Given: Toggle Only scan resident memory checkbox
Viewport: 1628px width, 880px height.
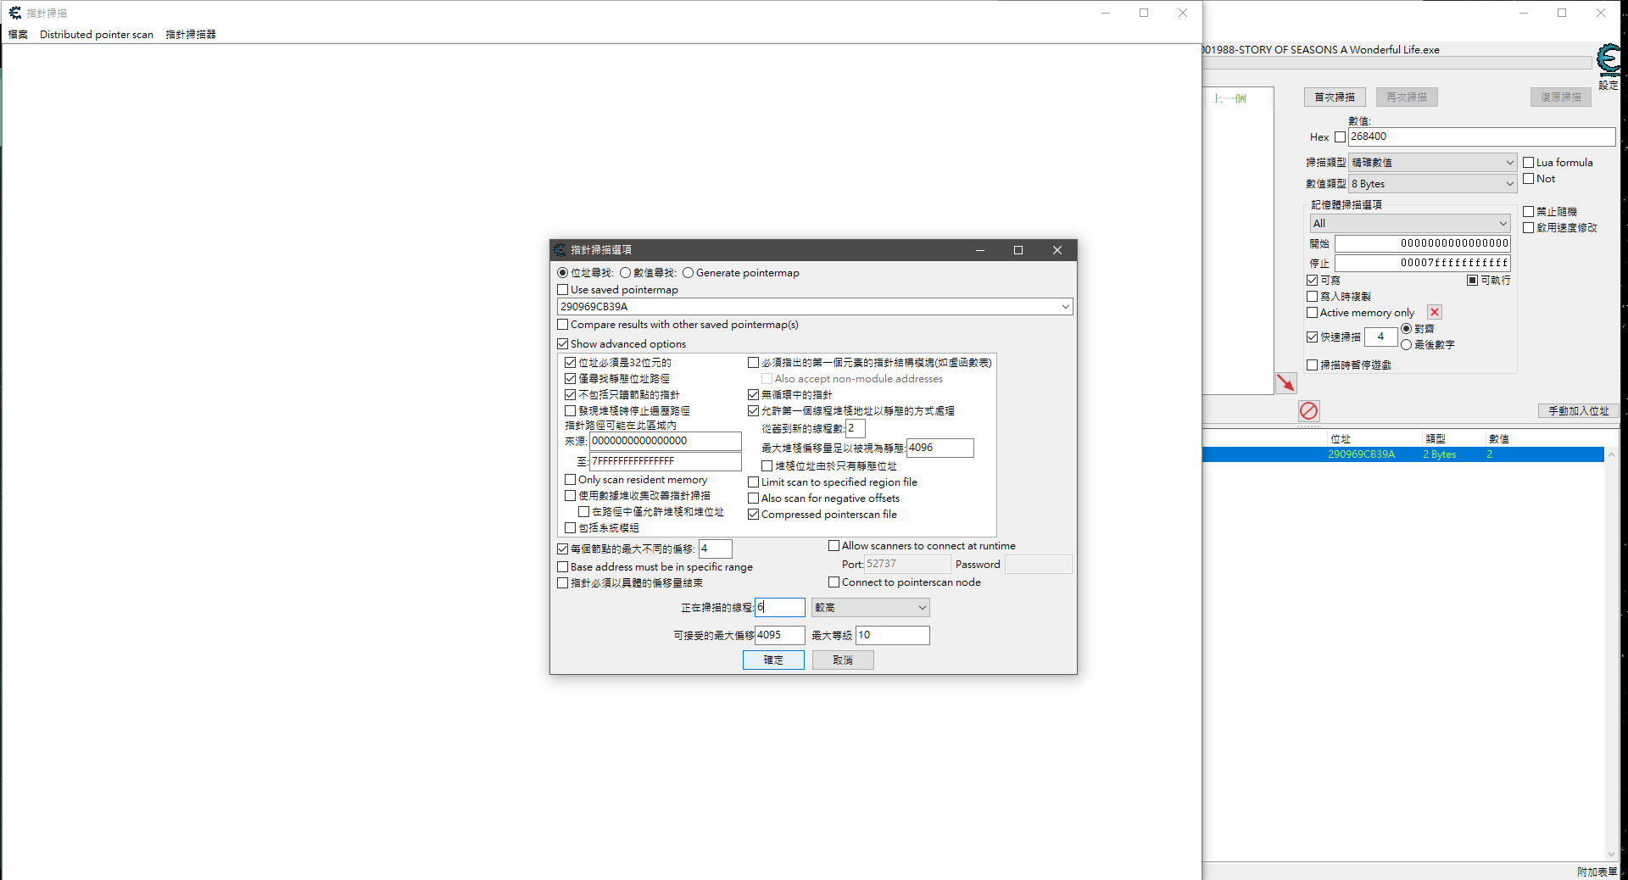Looking at the screenshot, I should click(x=571, y=480).
